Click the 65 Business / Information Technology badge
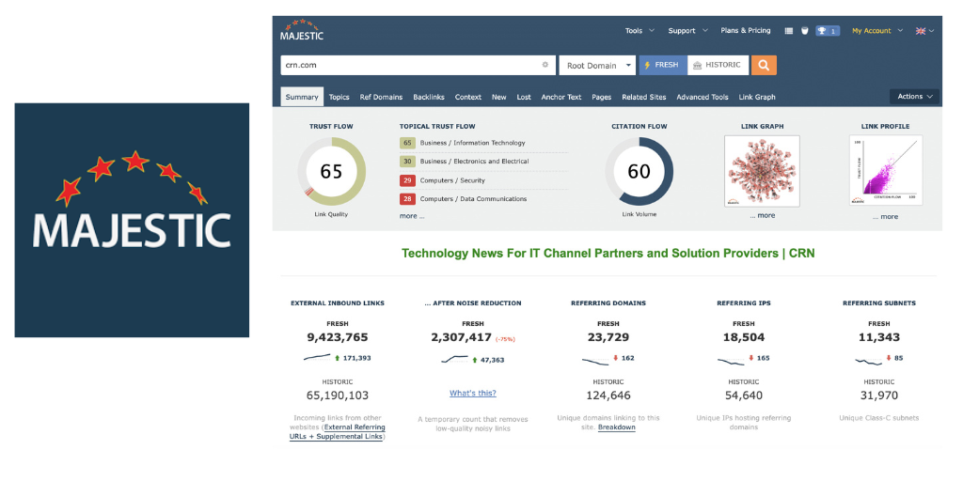This screenshot has width=963, height=481. click(x=406, y=143)
